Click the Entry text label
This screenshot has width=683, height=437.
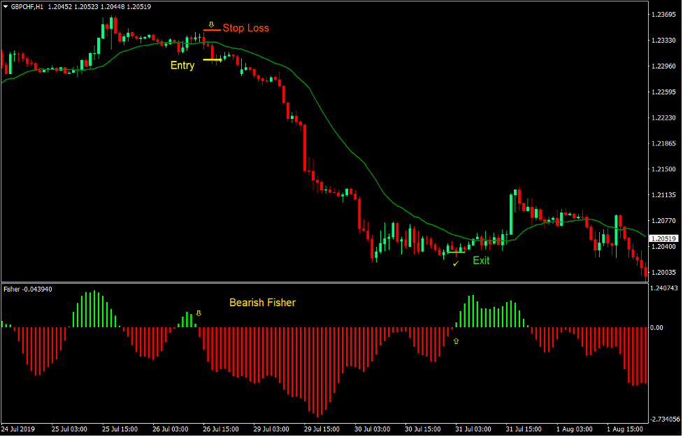pyautogui.click(x=181, y=65)
